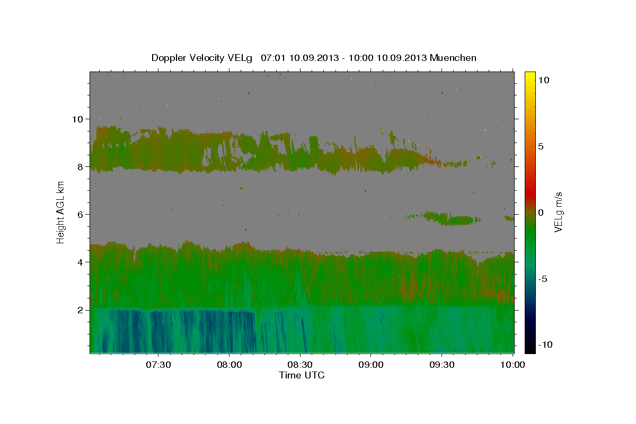
Task: Click the colorbar value -5
Action: click(543, 279)
